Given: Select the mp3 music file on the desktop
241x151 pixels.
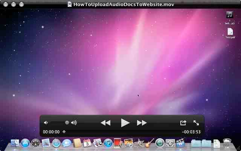Looking at the screenshot, I should (230, 18).
